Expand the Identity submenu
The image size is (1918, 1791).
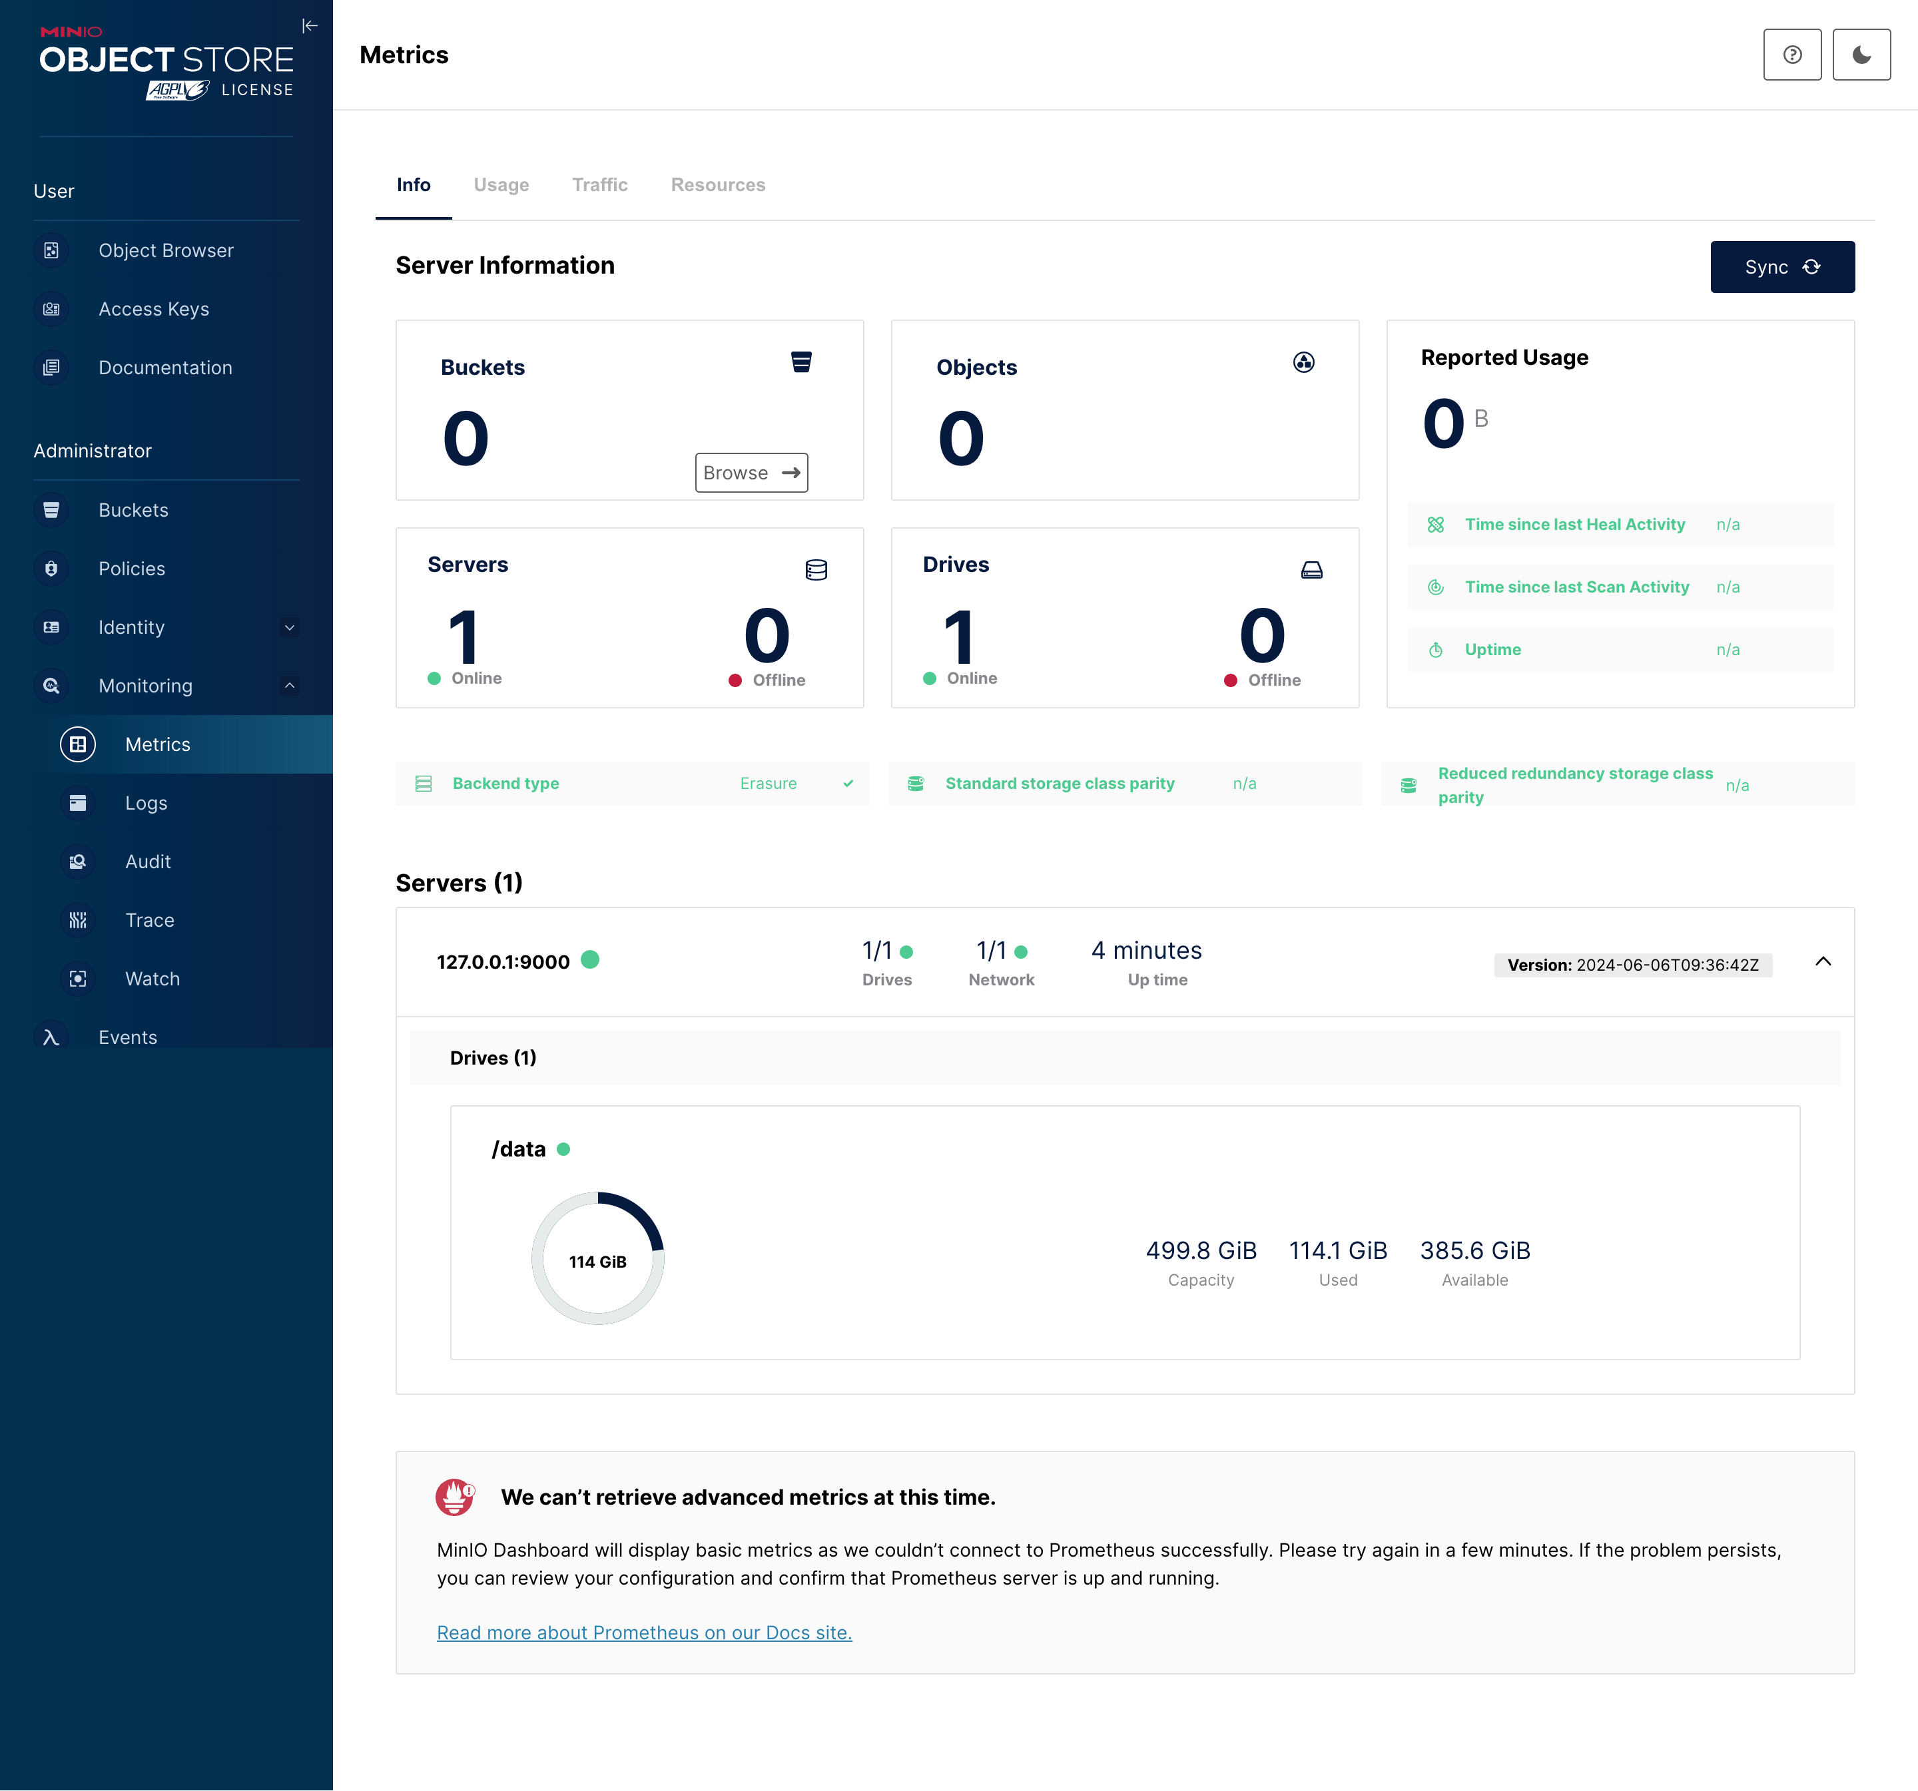(290, 628)
